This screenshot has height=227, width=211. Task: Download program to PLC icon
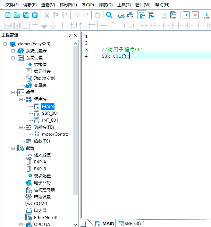pyautogui.click(x=207, y=15)
